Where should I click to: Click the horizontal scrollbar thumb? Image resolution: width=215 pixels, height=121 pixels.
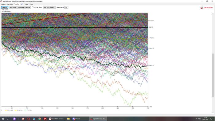(34, 115)
